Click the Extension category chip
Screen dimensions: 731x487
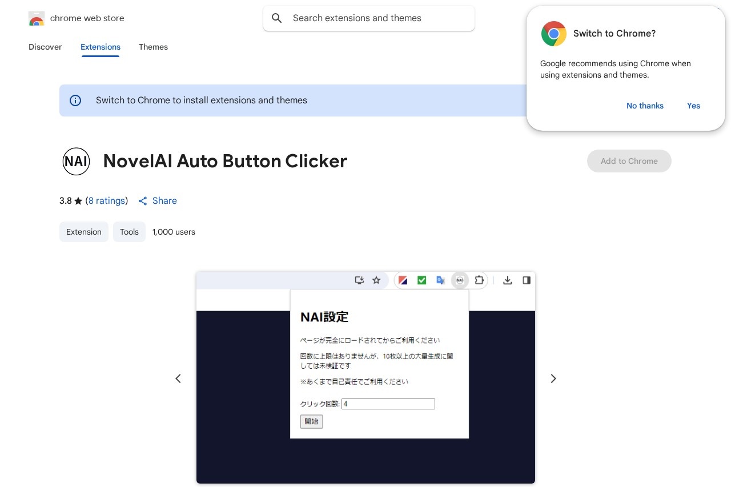(x=84, y=232)
